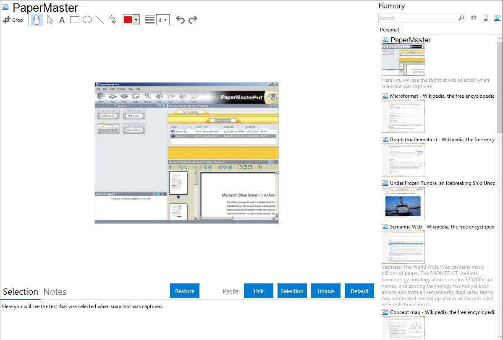The height and width of the screenshot is (340, 503).
Task: Click the black "Here you will see the text" line under the Selection tab
Action: tap(82, 306)
